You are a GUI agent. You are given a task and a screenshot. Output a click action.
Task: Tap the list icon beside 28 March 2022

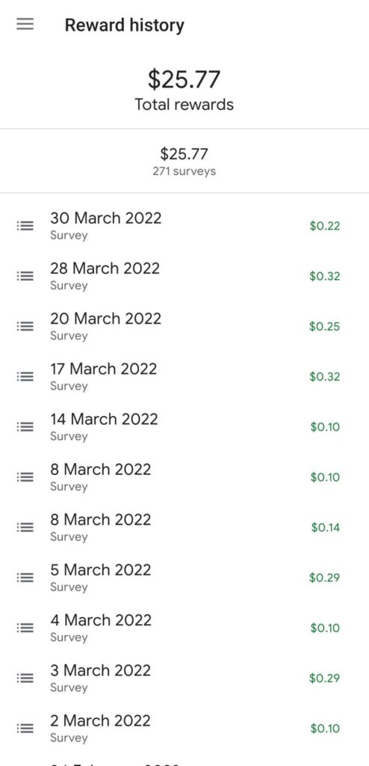point(25,276)
